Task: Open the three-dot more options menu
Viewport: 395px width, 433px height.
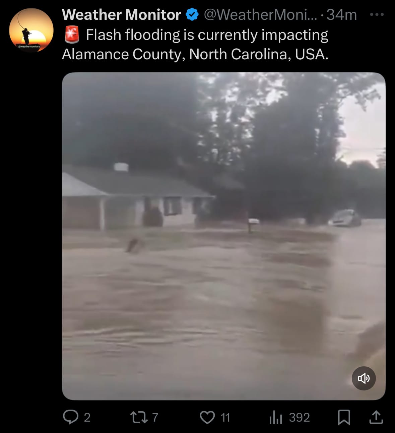Action: coord(377,15)
